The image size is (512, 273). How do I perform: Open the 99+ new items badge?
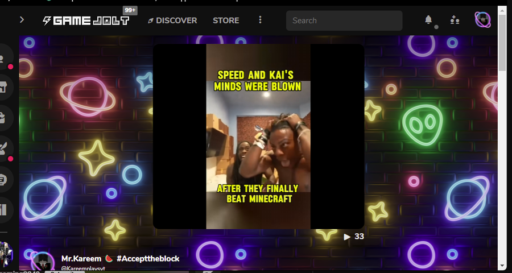(x=130, y=10)
